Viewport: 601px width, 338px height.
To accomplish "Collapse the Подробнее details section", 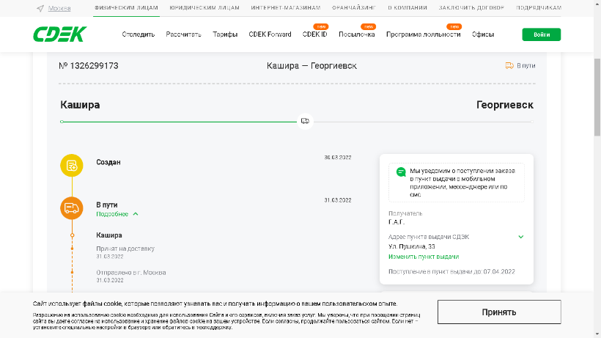I will pyautogui.click(x=117, y=214).
